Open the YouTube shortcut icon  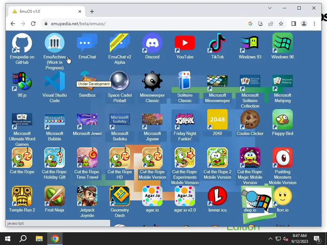185,43
